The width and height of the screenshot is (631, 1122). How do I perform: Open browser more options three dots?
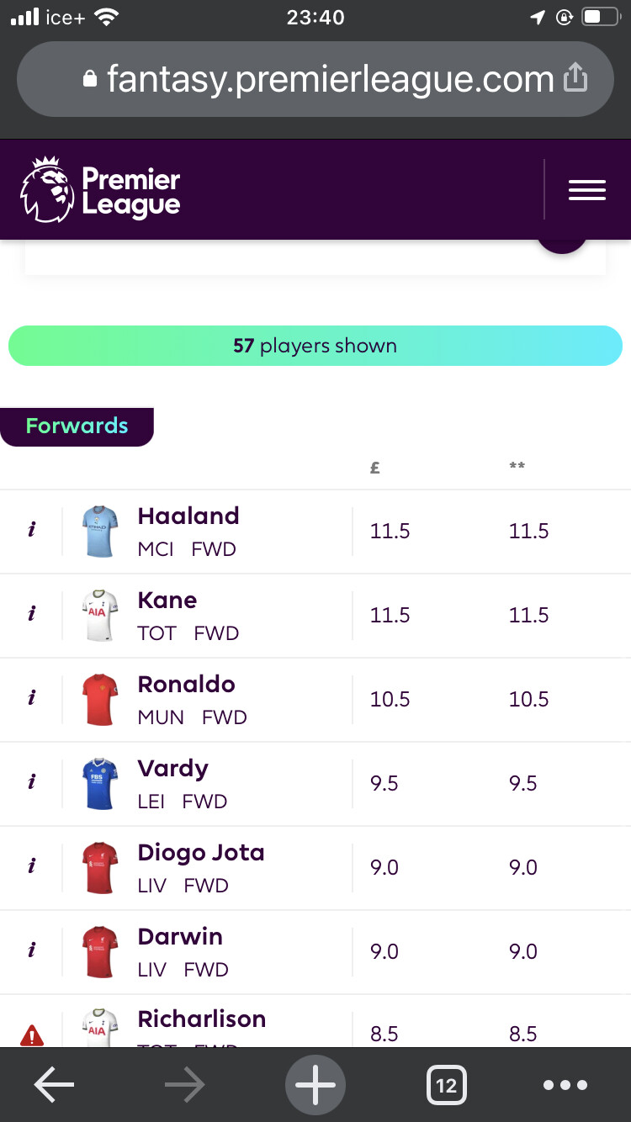(565, 1085)
